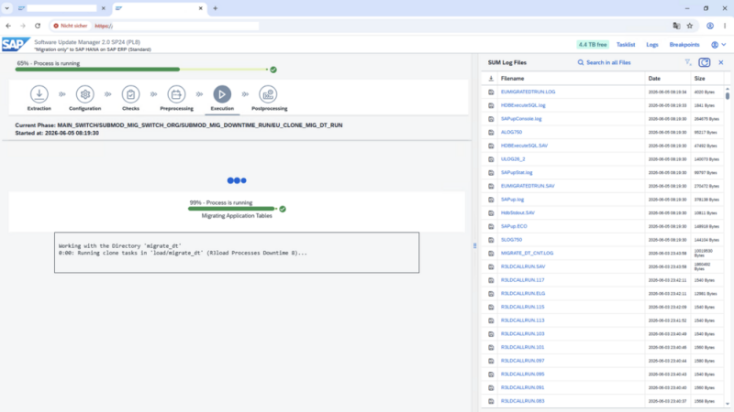Open the R3LDCALLRUN.115 file link
The width and height of the screenshot is (734, 412).
[522, 307]
